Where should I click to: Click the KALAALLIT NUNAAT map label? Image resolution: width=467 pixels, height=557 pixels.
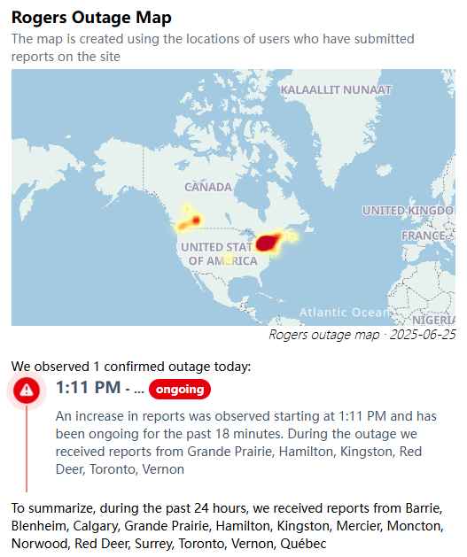click(336, 89)
